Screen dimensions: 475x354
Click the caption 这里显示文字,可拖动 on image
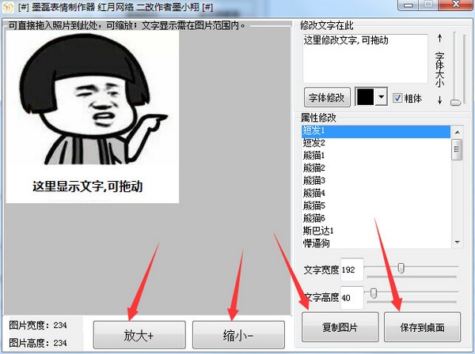tap(88, 186)
